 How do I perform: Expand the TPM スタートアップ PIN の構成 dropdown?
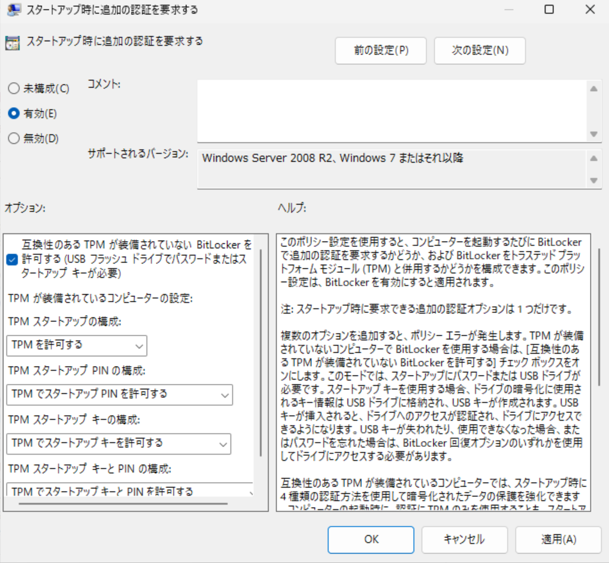point(119,394)
